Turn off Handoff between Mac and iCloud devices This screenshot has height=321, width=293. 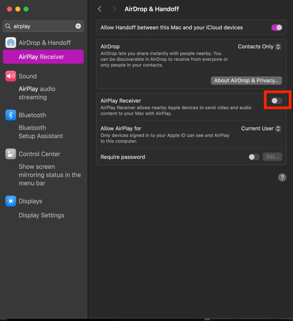(277, 27)
